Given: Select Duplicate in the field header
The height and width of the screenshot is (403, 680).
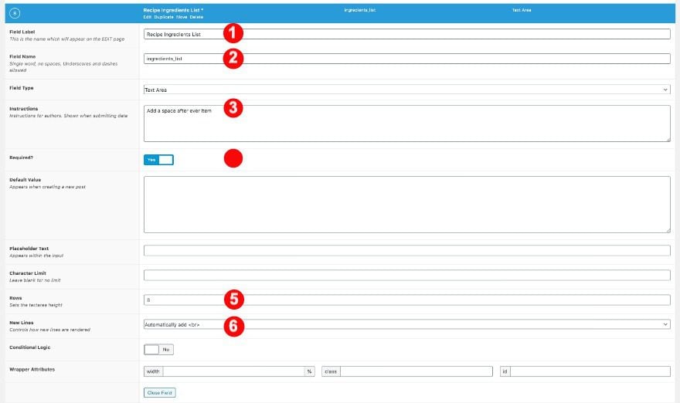Looking at the screenshot, I should click(x=164, y=17).
